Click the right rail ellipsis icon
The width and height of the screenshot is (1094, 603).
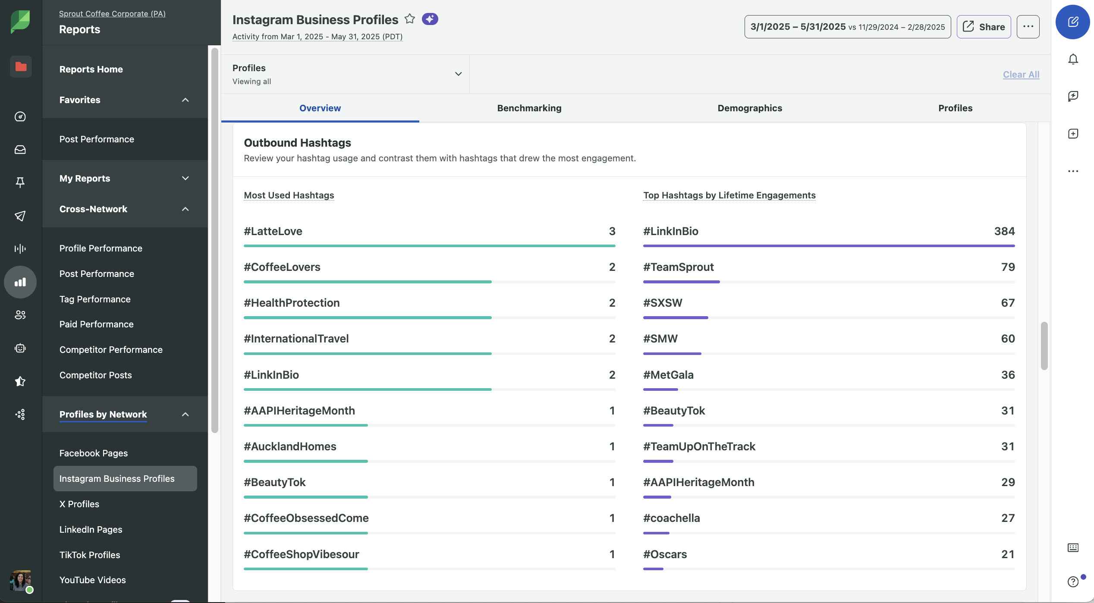coord(1073,171)
